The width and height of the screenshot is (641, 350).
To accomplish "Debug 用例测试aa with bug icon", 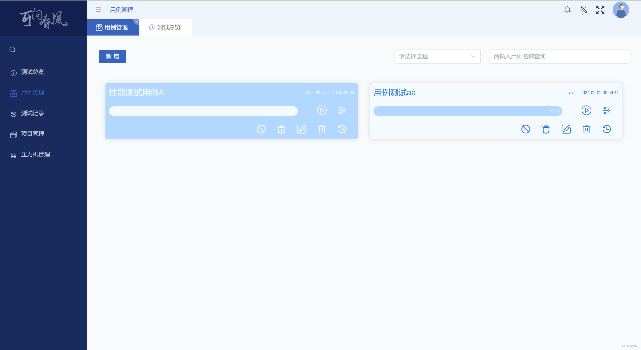I will pos(546,129).
